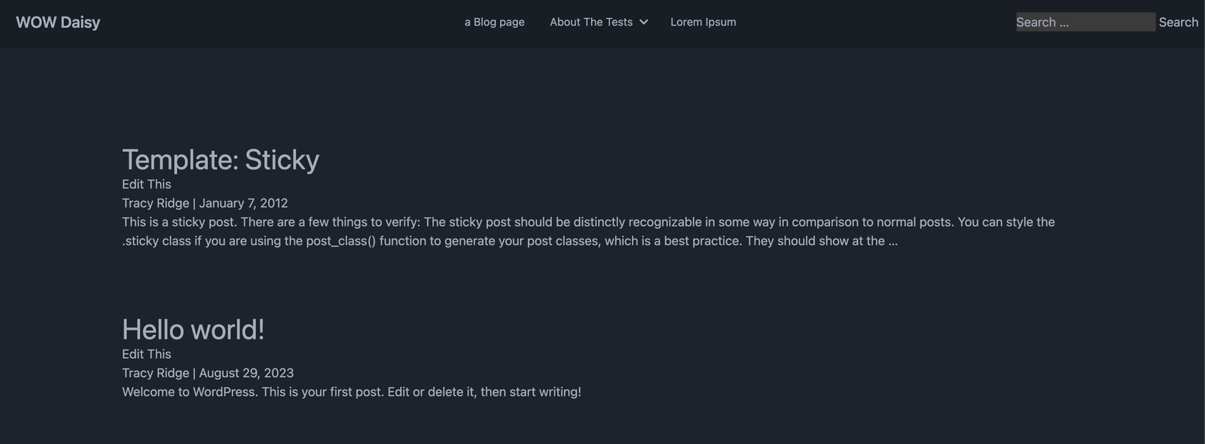Image resolution: width=1205 pixels, height=444 pixels.
Task: Open the About The Tests menu item
Action: tap(590, 22)
